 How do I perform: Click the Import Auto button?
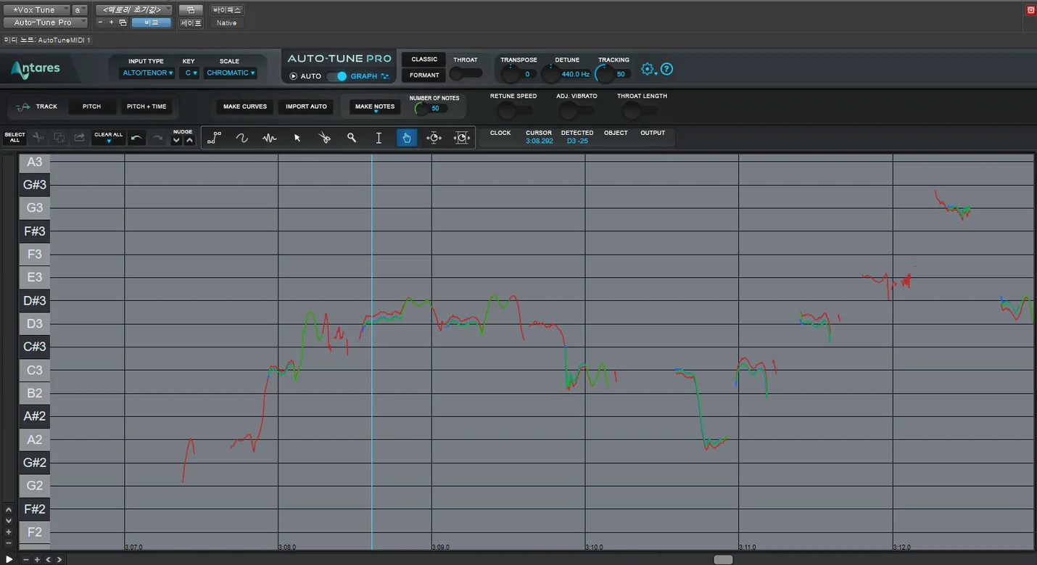click(x=306, y=107)
